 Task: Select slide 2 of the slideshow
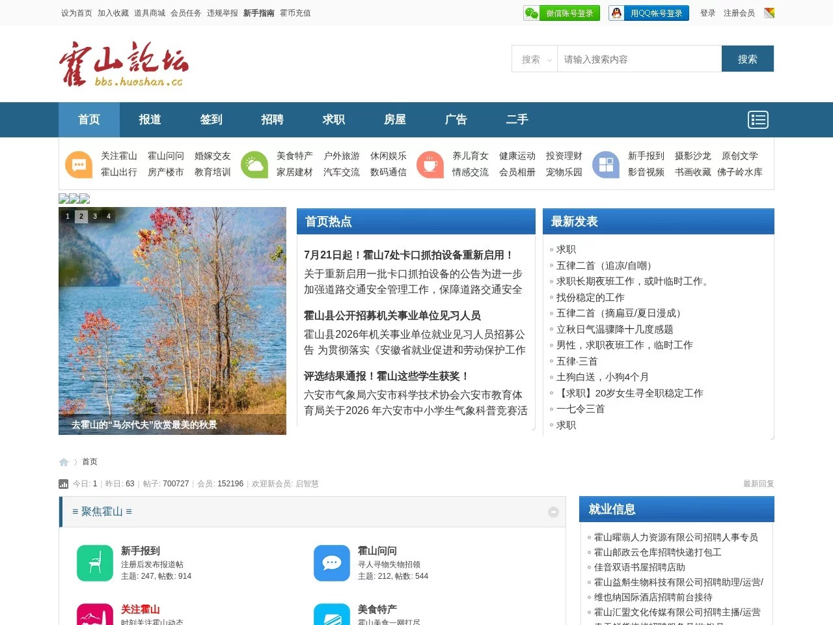point(81,216)
